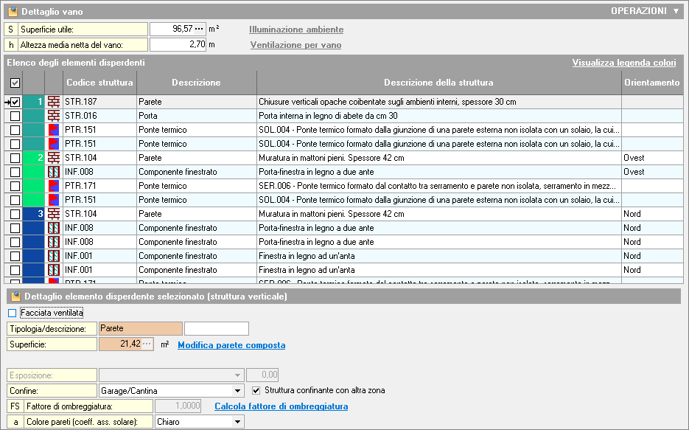This screenshot has width=689, height=430.
Task: Open the Modifica parete composta link
Action: click(231, 345)
